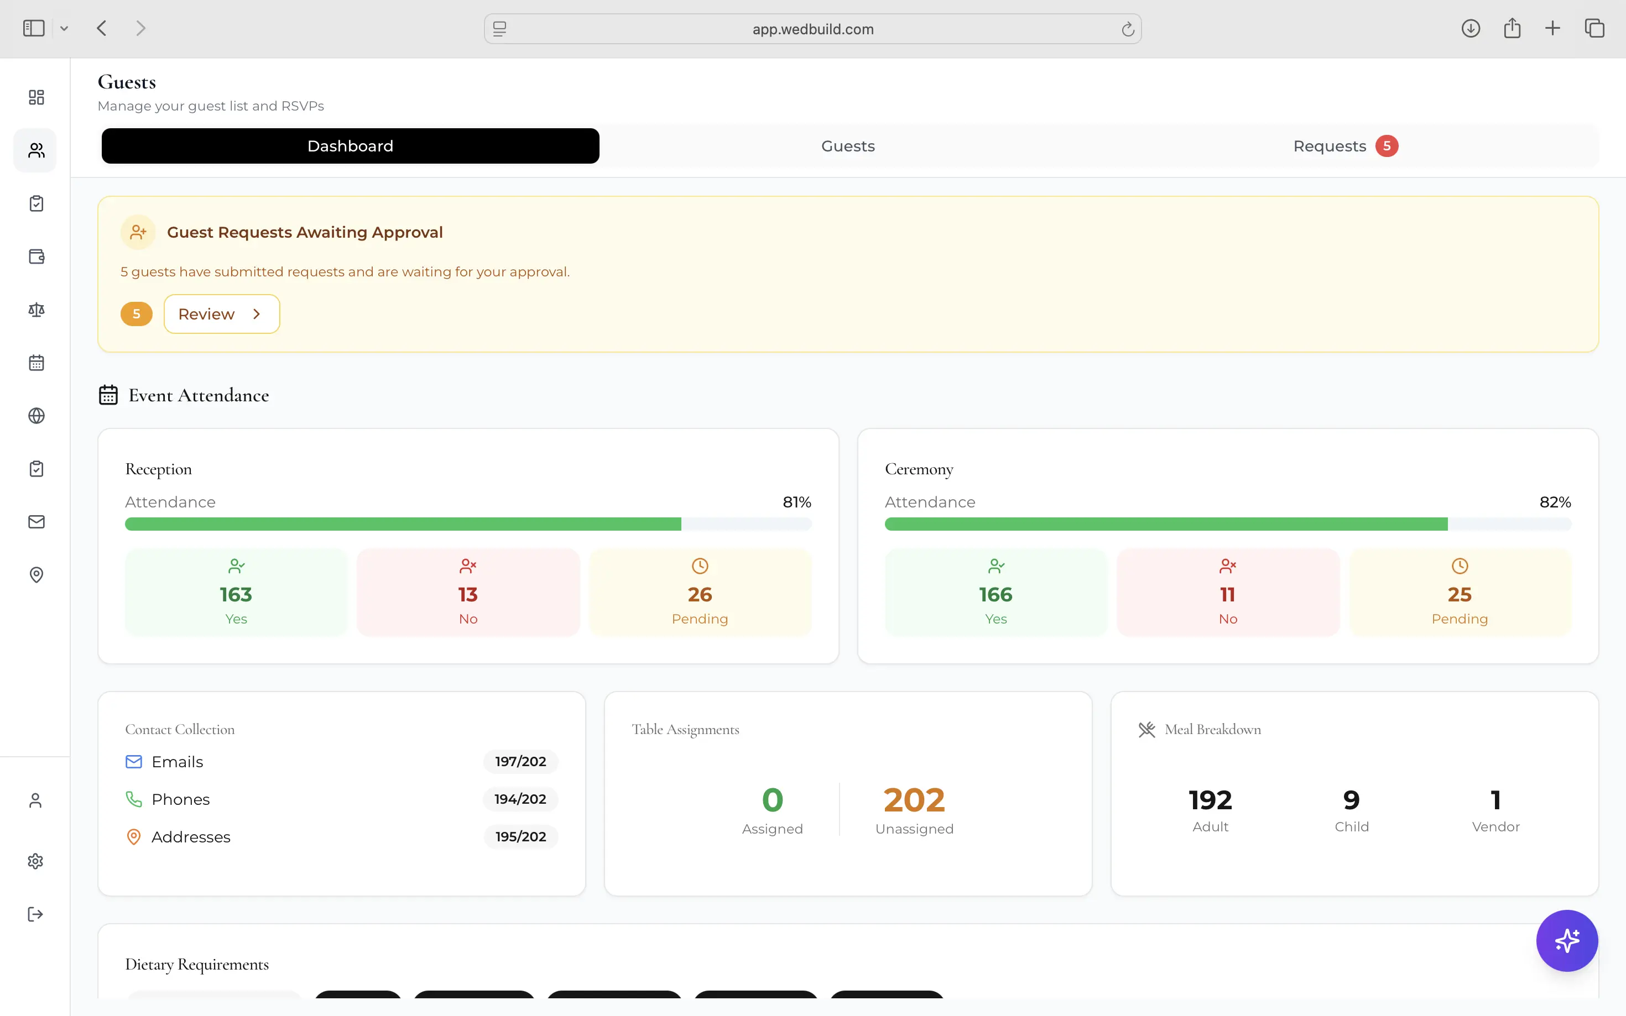Viewport: 1626px width, 1016px height.
Task: Toggle the browser sidebar panel icon
Action: (x=34, y=28)
